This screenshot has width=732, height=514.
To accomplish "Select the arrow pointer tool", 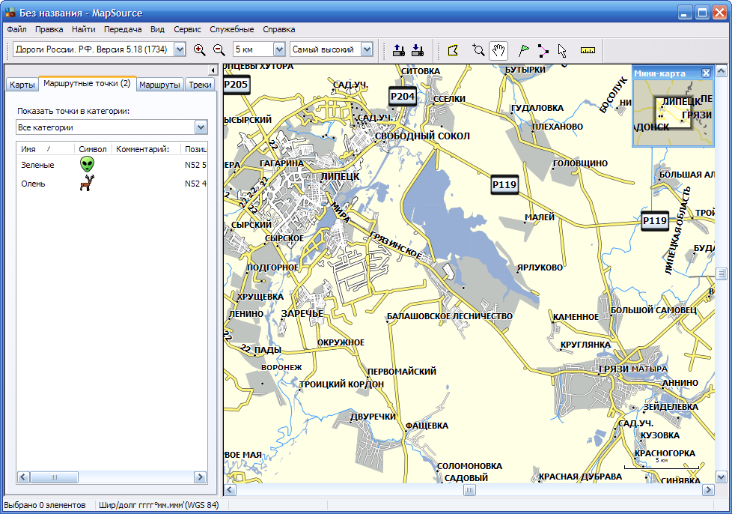I will (561, 50).
